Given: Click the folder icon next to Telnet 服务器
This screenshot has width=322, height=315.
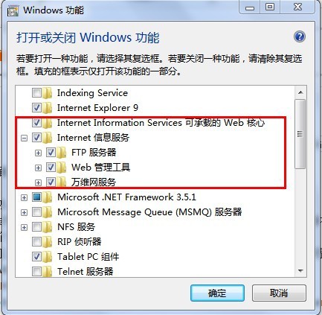Looking at the screenshot, I should [47, 271].
